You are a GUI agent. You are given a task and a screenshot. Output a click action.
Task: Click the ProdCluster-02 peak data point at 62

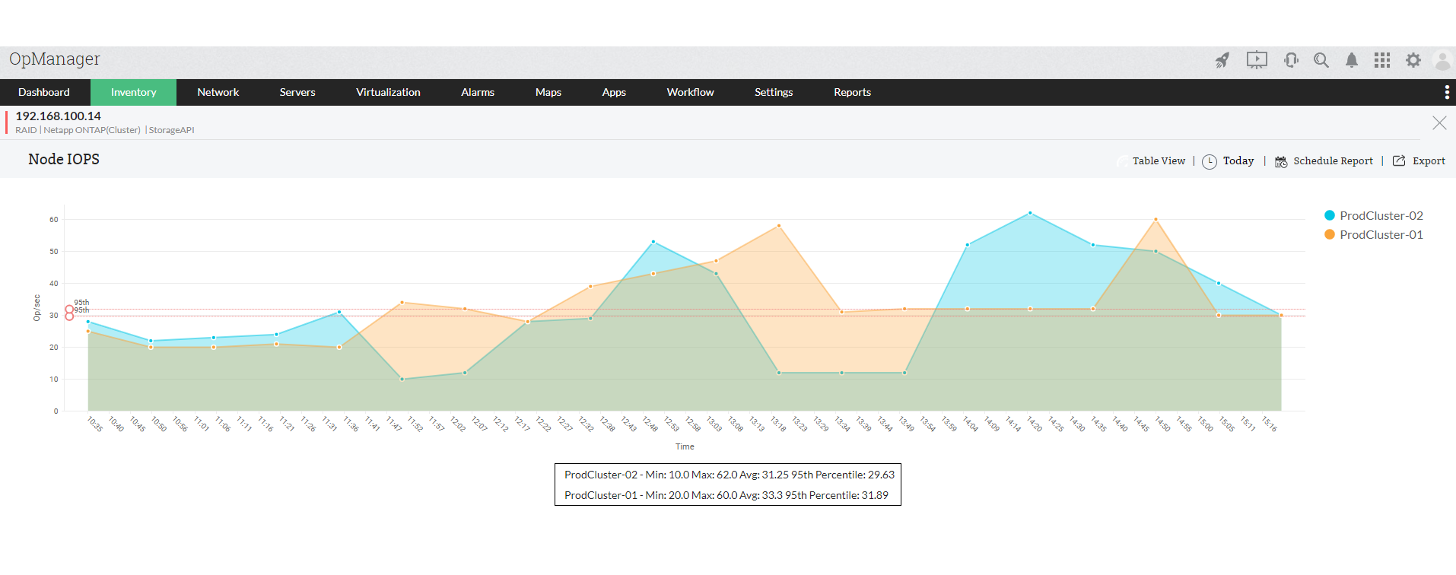(1030, 213)
